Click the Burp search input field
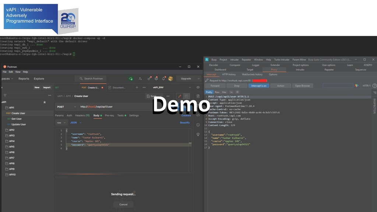Viewport: 377px width, 212px height. (338, 86)
